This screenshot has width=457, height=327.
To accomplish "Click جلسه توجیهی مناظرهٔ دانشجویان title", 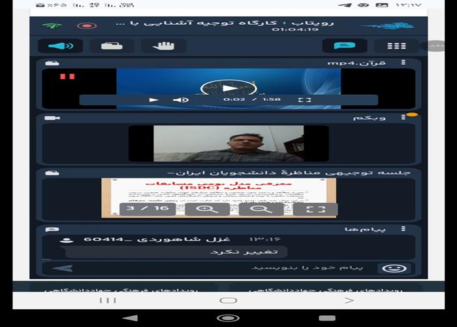I will pos(289,173).
